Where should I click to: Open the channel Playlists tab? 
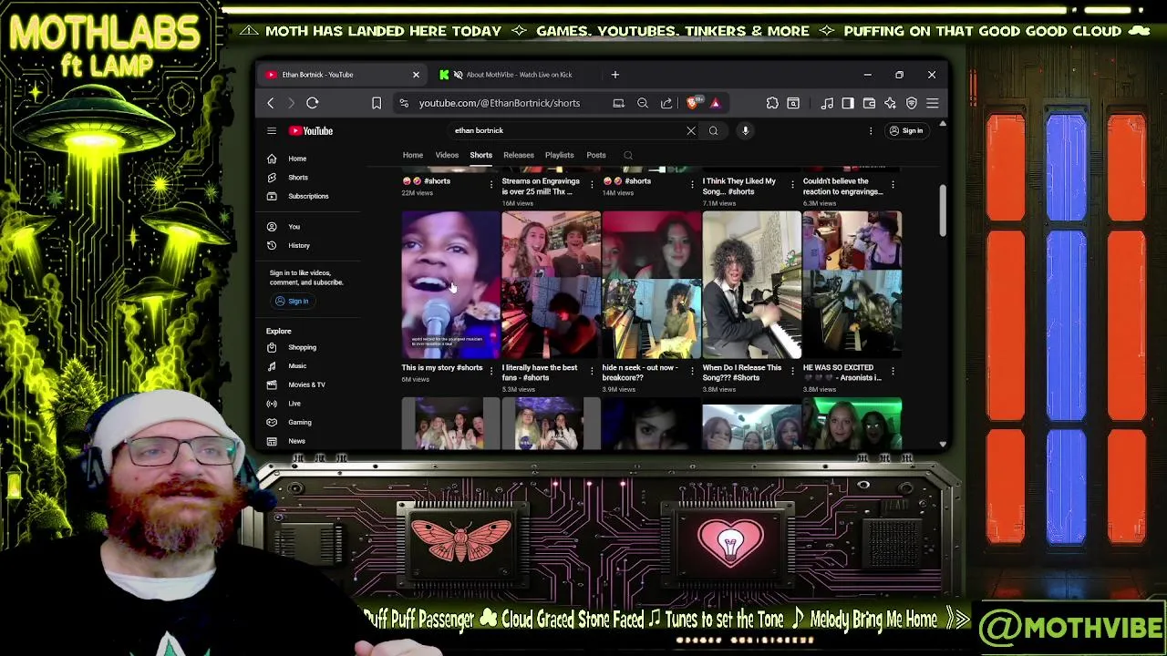coord(560,155)
